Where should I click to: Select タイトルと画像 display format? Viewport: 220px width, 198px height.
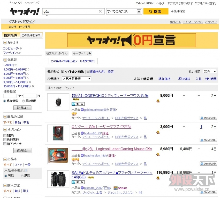(73, 72)
